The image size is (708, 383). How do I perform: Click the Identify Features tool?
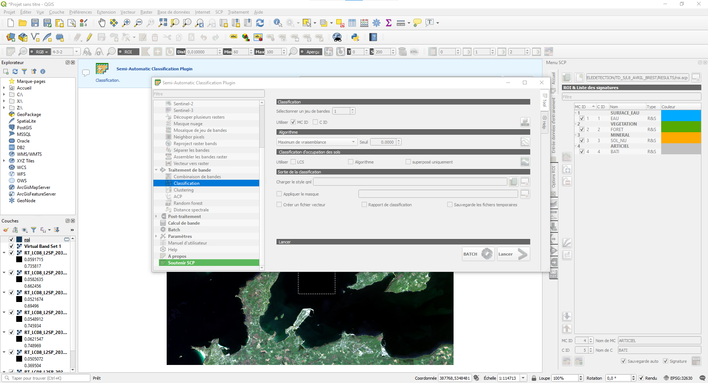278,23
